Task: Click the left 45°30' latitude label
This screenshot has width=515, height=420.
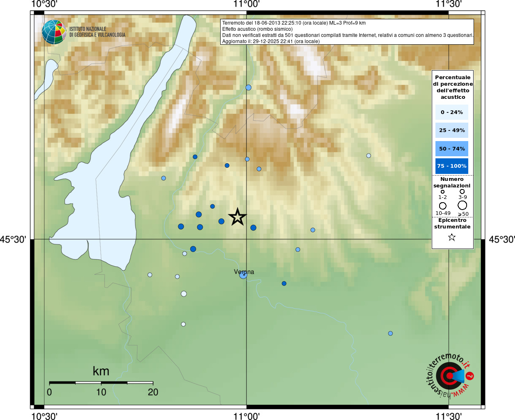Action: point(13,239)
